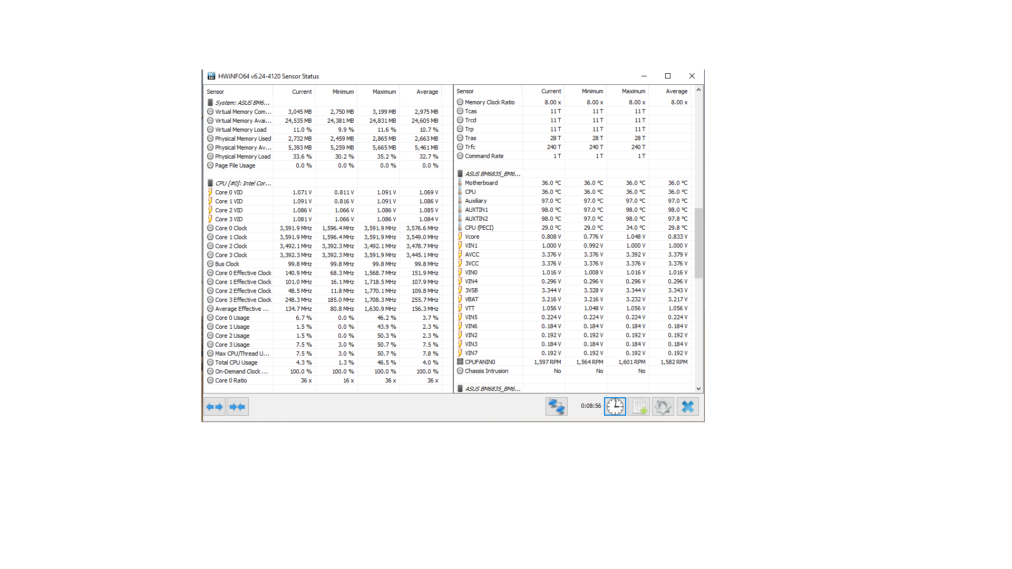The height and width of the screenshot is (569, 1012).
Task: Select the Average Effective ... row
Action: point(323,309)
